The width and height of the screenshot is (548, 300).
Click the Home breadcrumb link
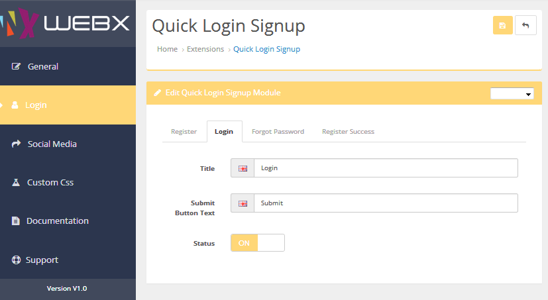click(167, 49)
